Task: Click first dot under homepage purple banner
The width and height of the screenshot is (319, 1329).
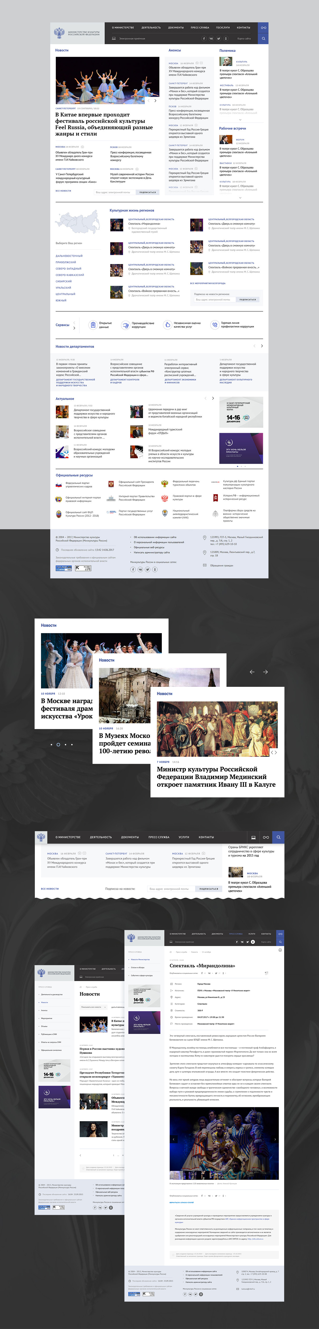Action: tap(237, 466)
